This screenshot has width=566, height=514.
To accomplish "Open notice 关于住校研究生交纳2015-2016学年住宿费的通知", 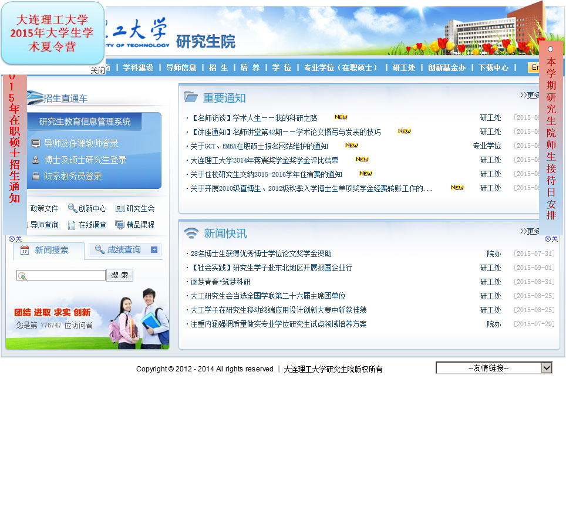I will coord(266,174).
